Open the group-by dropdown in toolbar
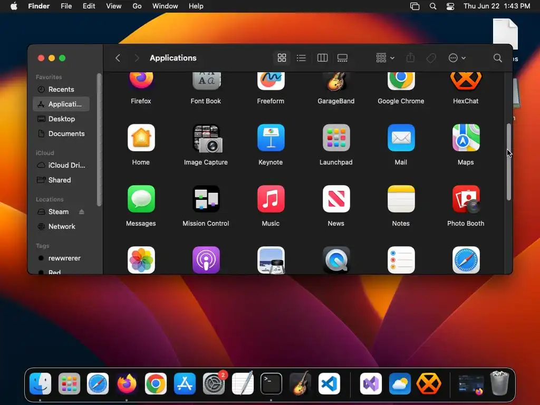Image resolution: width=540 pixels, height=405 pixels. click(x=385, y=58)
